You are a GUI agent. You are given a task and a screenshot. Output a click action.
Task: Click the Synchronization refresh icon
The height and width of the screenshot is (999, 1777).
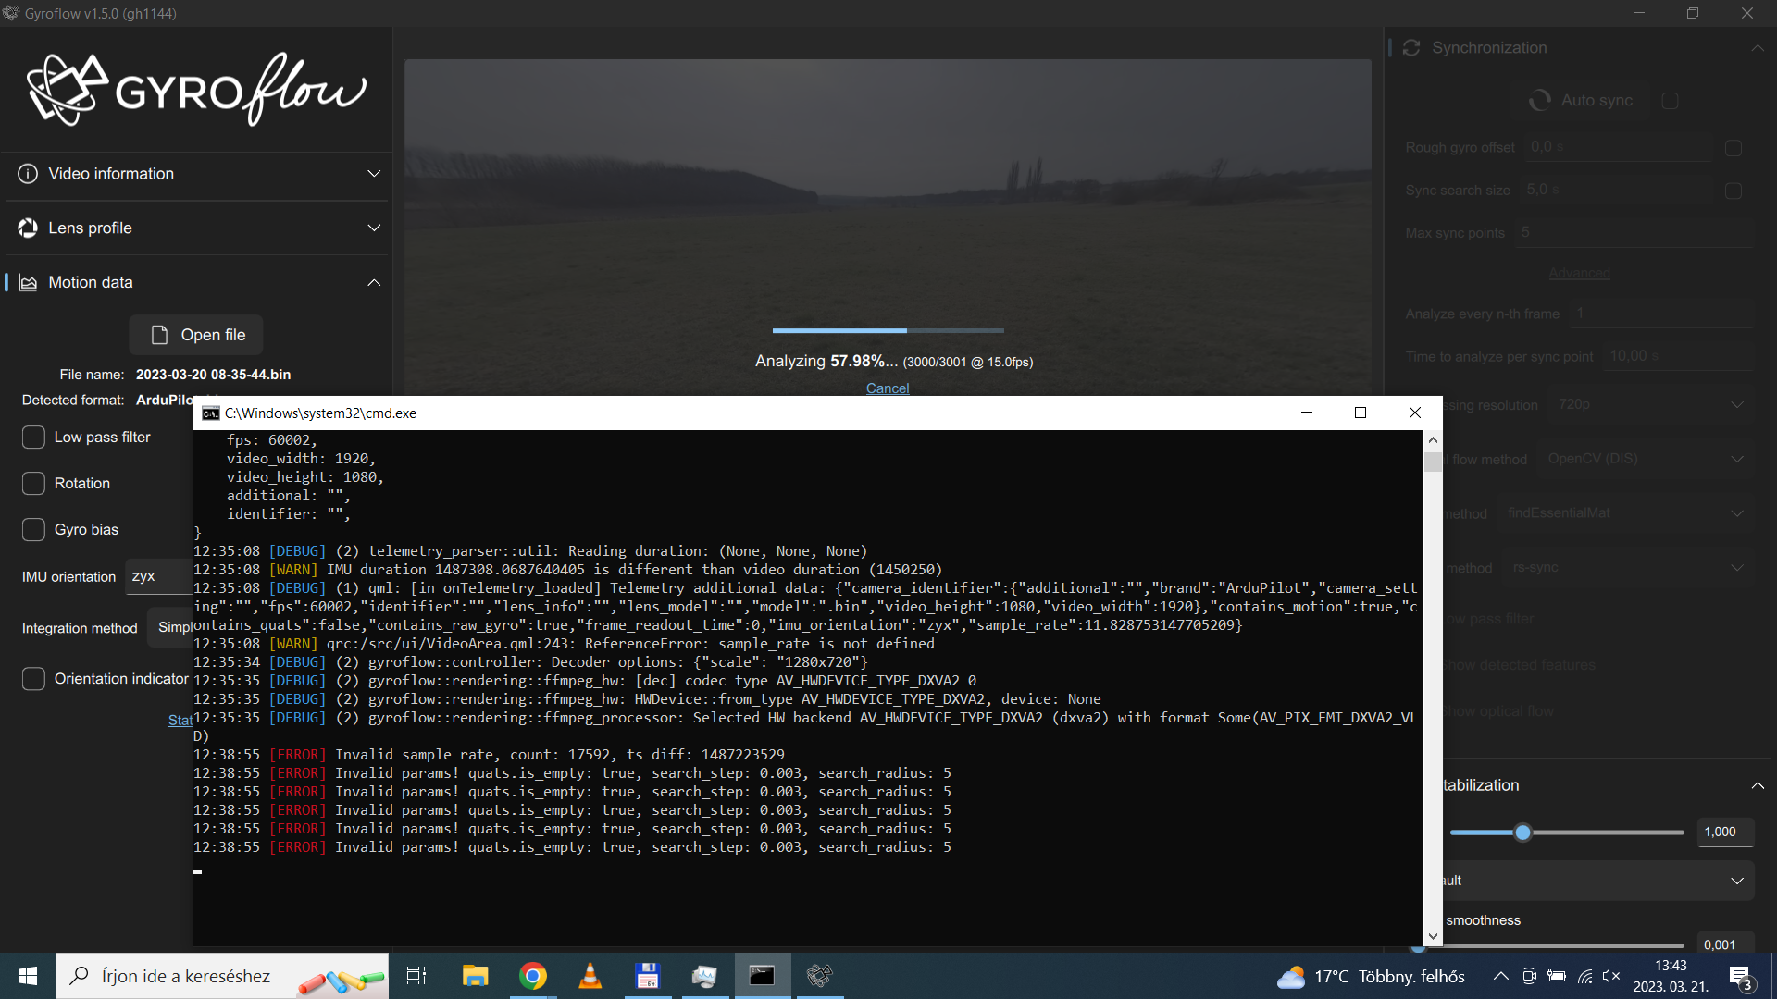1410,47
